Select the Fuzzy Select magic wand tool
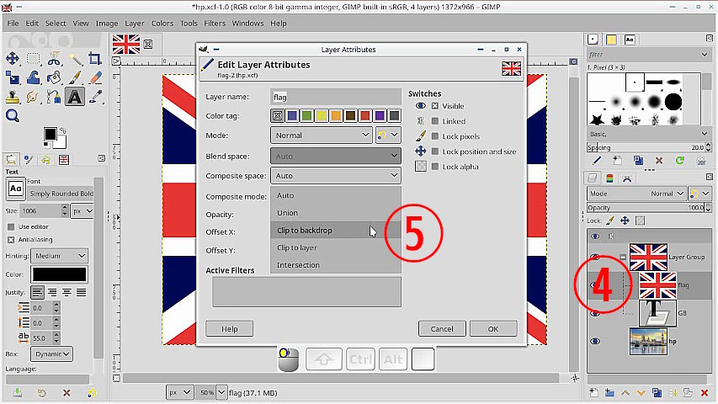 pyautogui.click(x=75, y=59)
